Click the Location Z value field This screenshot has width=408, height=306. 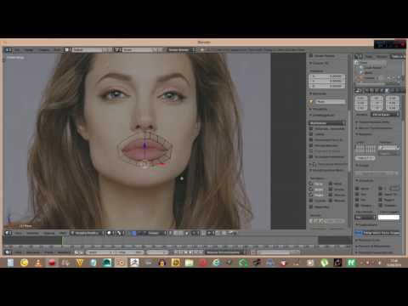[327, 86]
